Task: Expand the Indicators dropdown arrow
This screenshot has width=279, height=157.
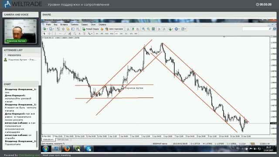Action: (173, 29)
